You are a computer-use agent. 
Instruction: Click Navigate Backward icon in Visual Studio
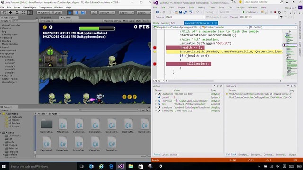click(x=157, y=12)
